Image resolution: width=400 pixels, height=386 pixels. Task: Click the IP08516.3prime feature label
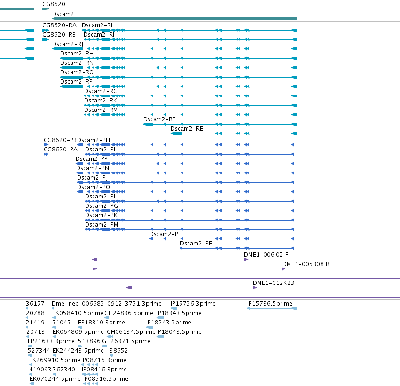point(106,379)
